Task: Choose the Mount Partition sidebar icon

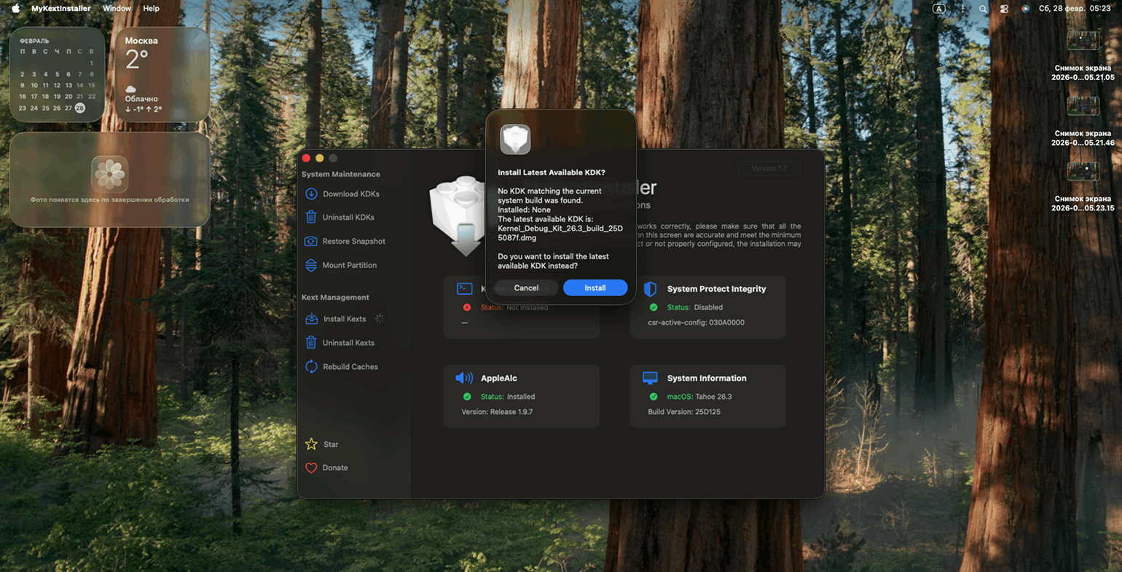Action: coord(311,265)
